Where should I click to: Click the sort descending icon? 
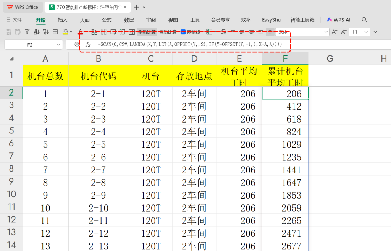46,32
